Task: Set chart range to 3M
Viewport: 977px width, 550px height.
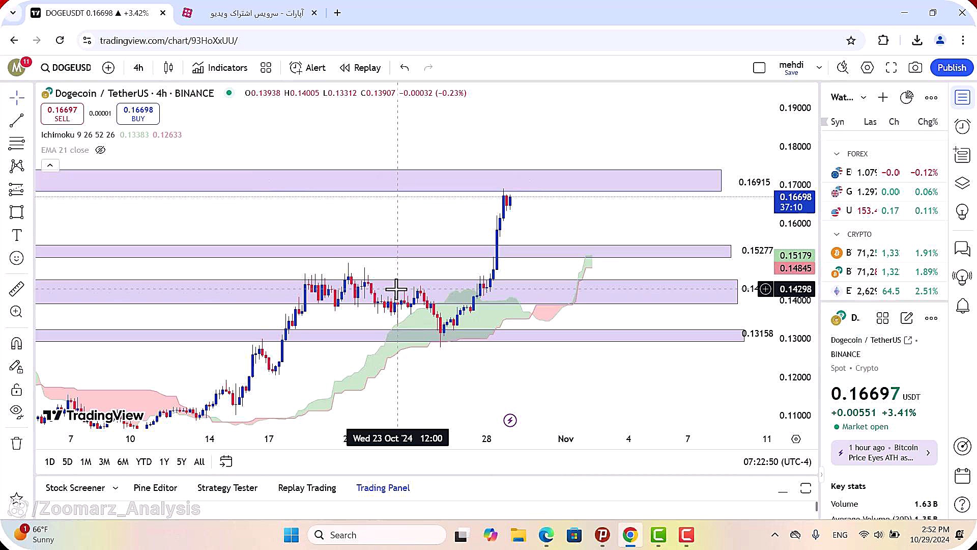Action: tap(104, 462)
